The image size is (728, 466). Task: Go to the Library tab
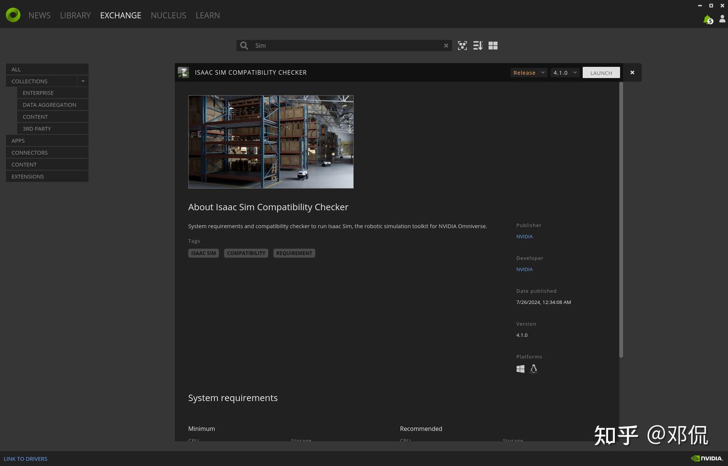pos(75,16)
